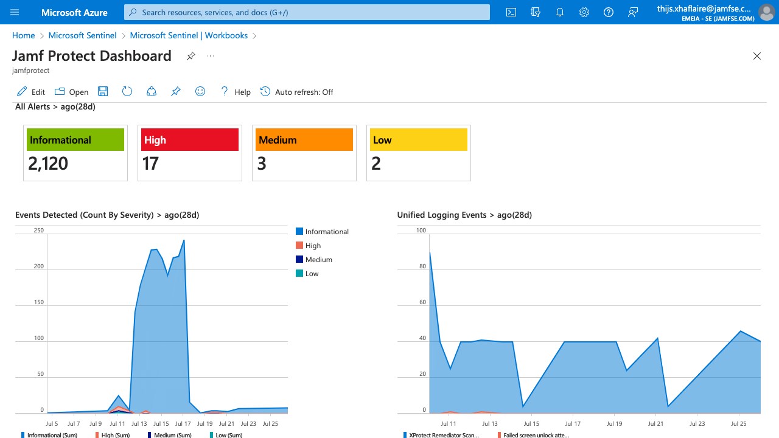
Task: Close the workbook blade with the X
Action: [x=757, y=56]
